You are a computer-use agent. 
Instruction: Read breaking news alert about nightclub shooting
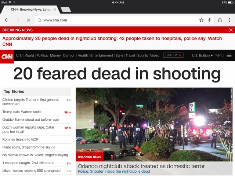click(112, 41)
